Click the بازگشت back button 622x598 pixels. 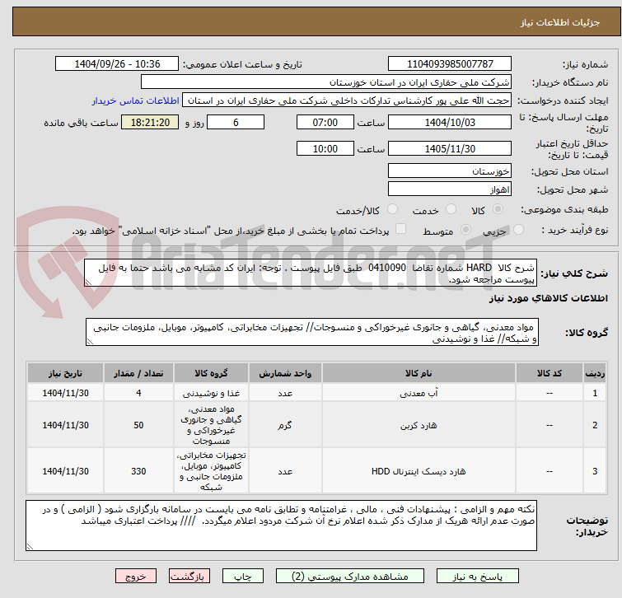pyautogui.click(x=189, y=577)
